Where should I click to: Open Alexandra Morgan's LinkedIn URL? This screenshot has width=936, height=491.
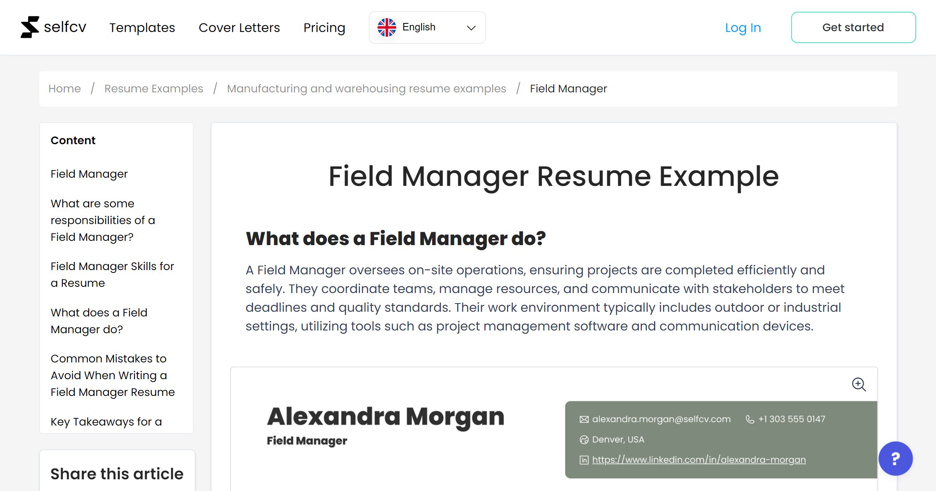pyautogui.click(x=698, y=460)
